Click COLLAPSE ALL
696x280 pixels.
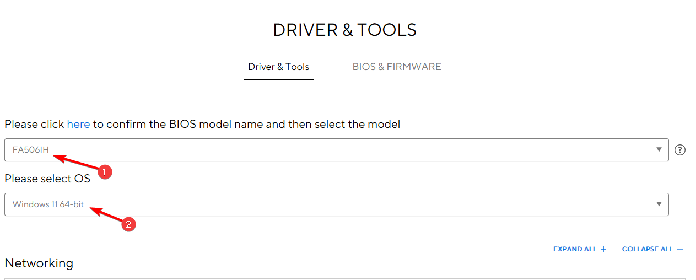coord(652,249)
